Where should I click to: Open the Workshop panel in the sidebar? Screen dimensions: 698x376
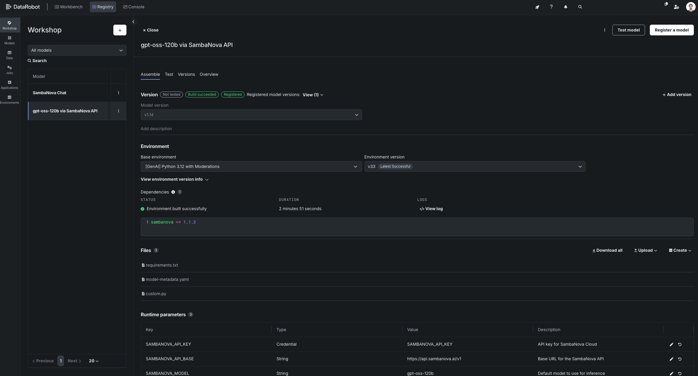click(x=9, y=25)
